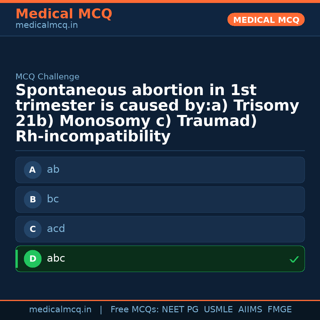Click the spontaneous abortion question text

(x=157, y=113)
